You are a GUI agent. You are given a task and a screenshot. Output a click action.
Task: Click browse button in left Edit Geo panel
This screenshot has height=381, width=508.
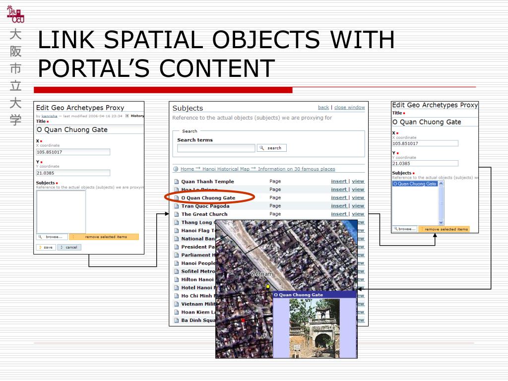click(x=52, y=237)
